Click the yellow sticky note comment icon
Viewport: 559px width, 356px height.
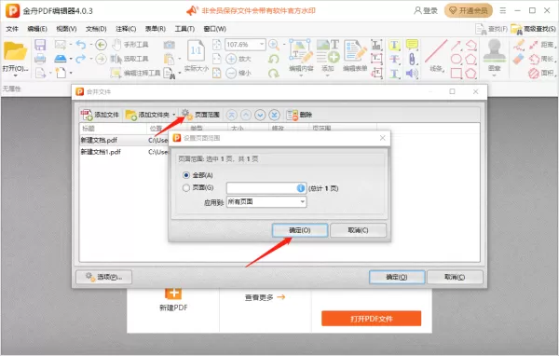[x=412, y=45]
